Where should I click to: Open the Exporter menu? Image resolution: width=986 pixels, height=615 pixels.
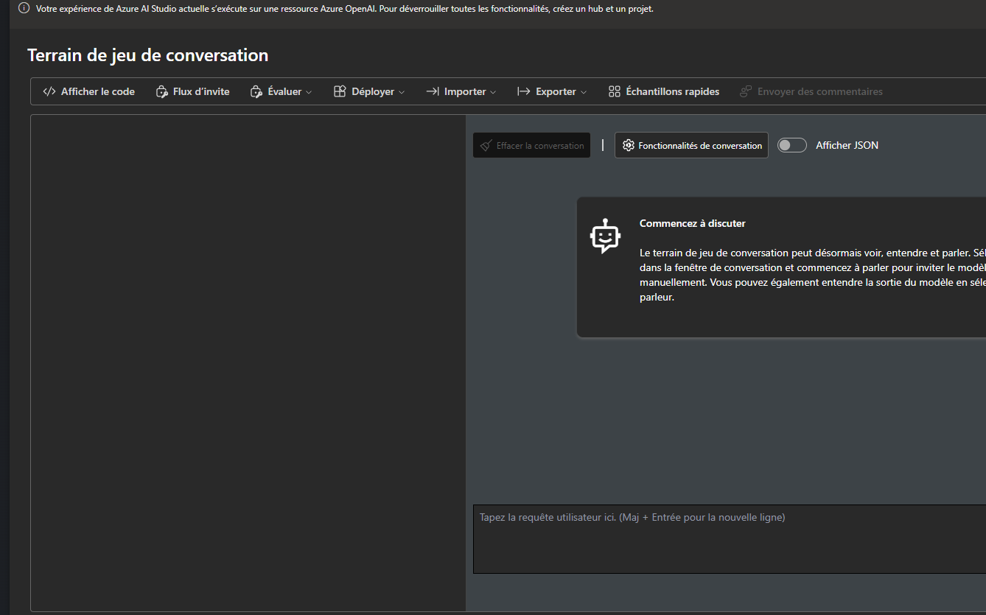click(553, 91)
